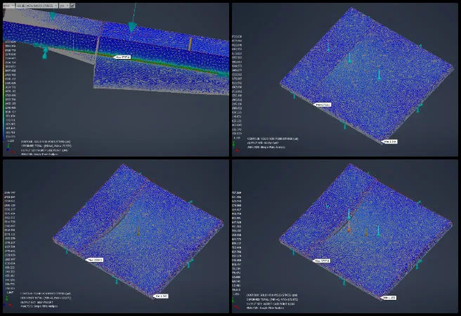The image size is (461, 316).
Task: Click the stress value legend in top-right viewport
Action: [x=237, y=87]
